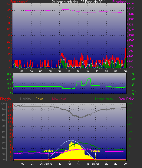Click the Forza vento axis title

19,2
